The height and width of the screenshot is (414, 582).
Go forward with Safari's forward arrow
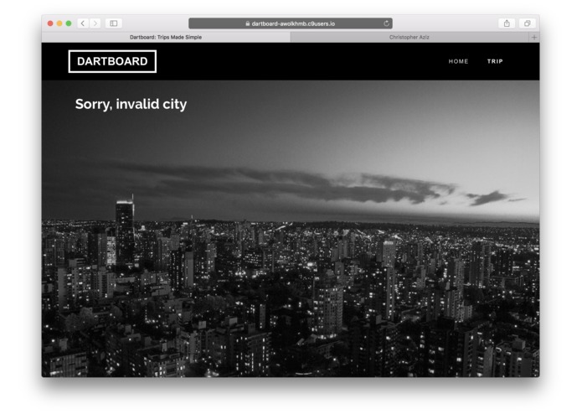(x=95, y=23)
